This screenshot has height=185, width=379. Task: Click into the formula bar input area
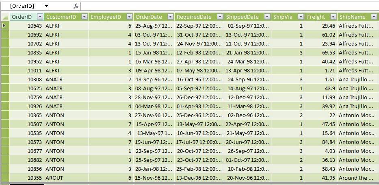pyautogui.click(x=227, y=6)
